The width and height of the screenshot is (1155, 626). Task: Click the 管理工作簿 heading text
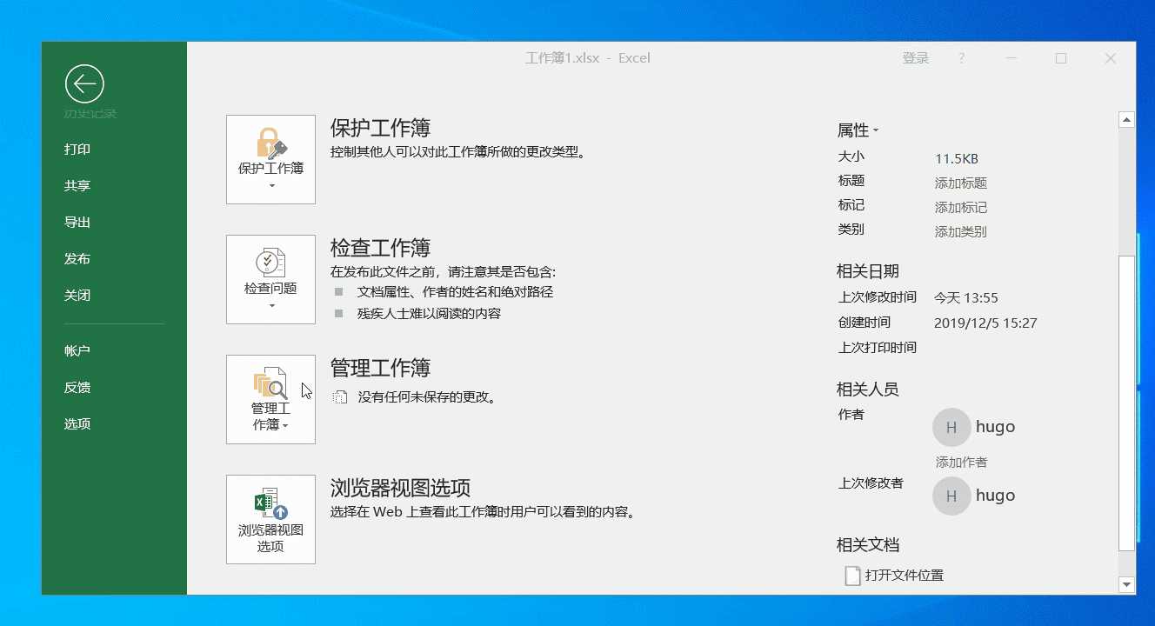(x=381, y=368)
